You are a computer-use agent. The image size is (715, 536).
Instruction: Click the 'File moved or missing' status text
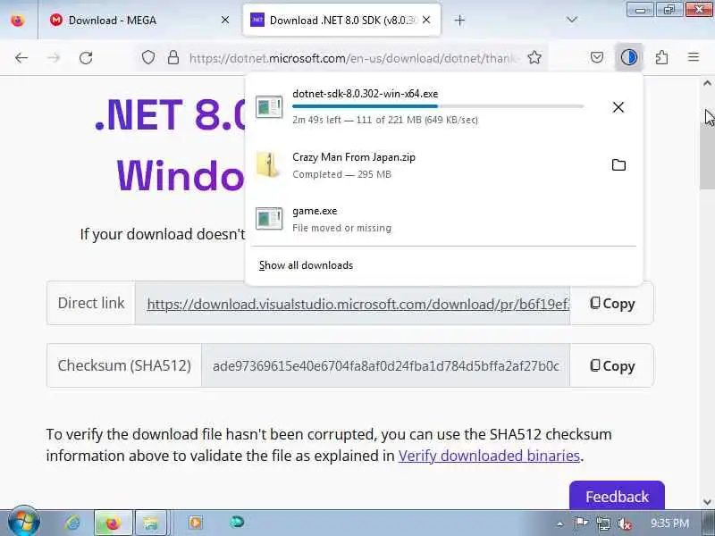click(341, 228)
